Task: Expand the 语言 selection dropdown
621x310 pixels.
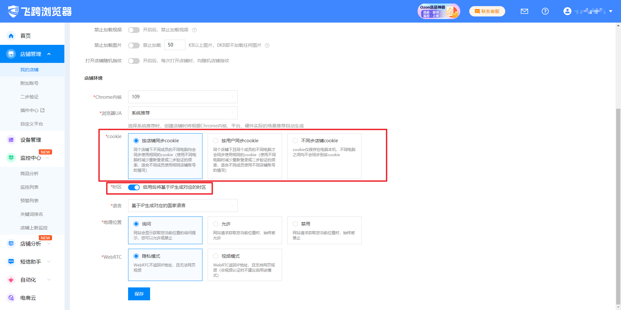Action: pyautogui.click(x=183, y=205)
